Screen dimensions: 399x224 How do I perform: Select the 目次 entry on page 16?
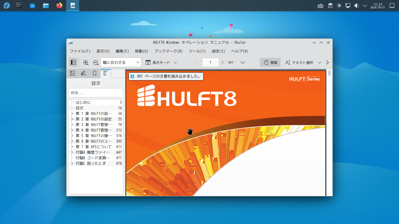[96, 108]
